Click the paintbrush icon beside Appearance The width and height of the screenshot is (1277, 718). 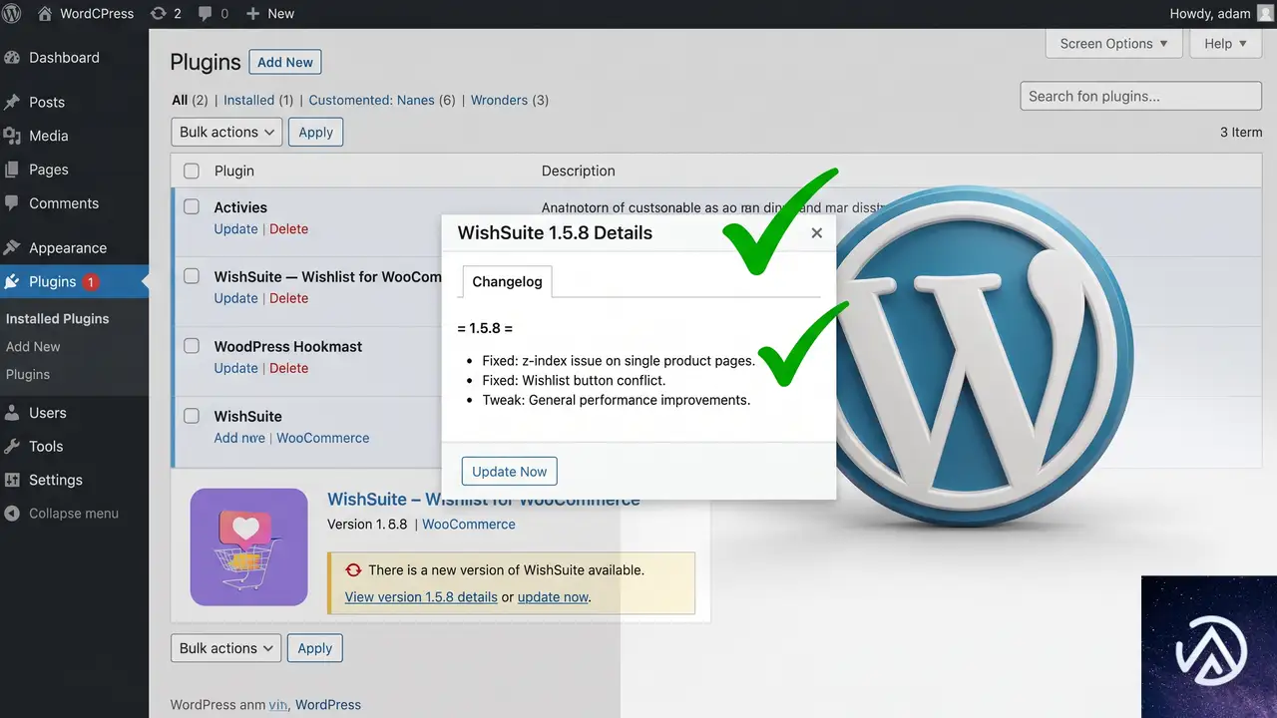[12, 247]
